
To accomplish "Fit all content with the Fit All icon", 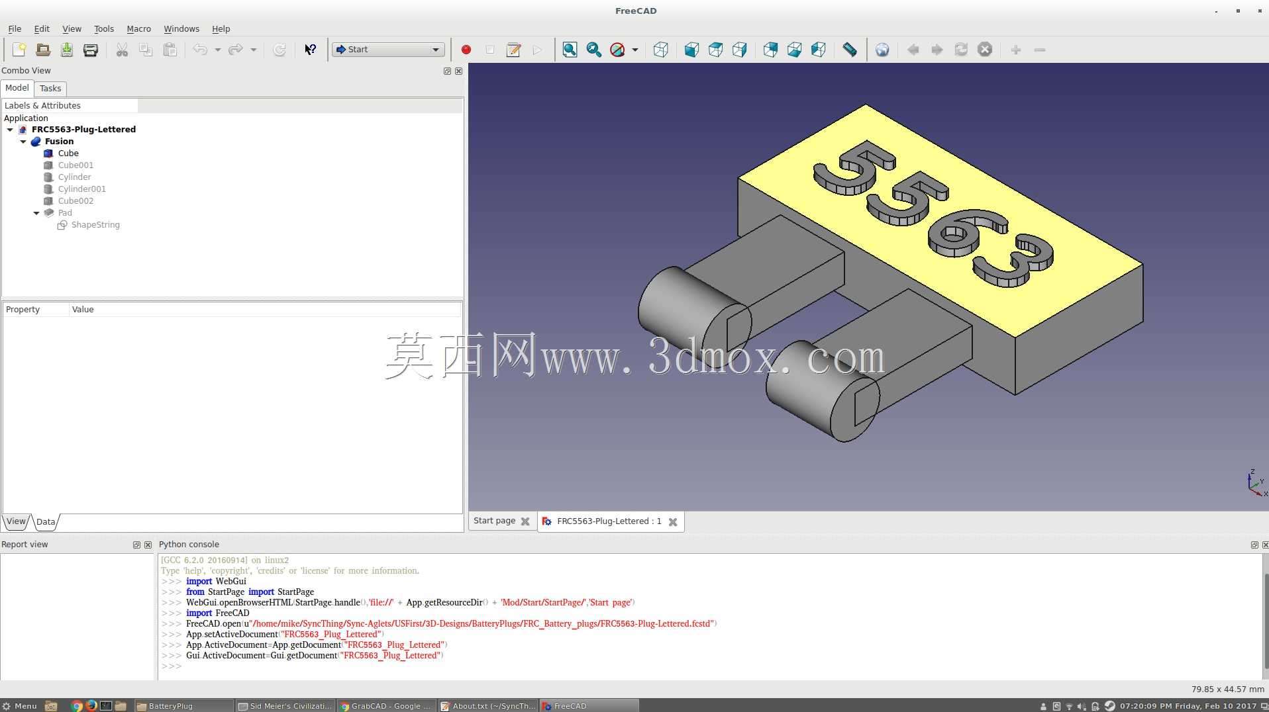I will tap(570, 50).
